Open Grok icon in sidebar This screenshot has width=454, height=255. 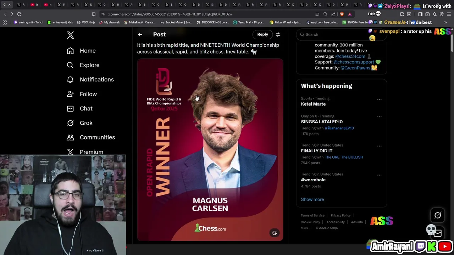(70, 123)
